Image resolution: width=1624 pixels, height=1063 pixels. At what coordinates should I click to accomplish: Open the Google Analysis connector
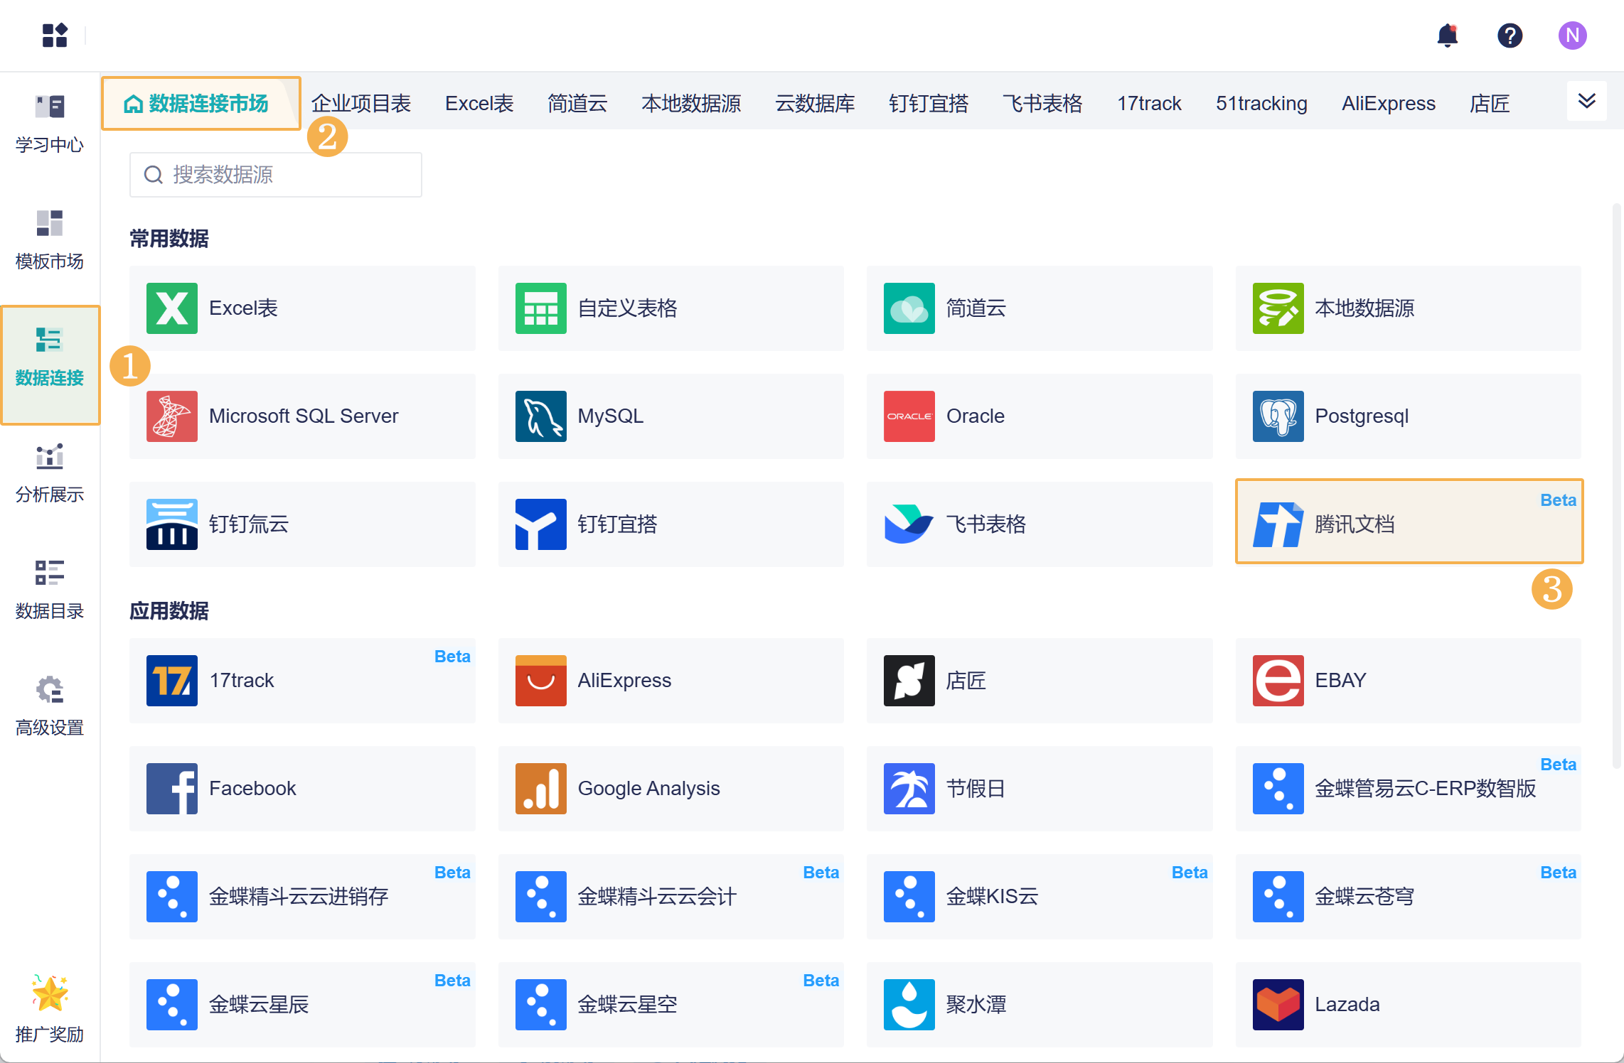pyautogui.click(x=671, y=789)
